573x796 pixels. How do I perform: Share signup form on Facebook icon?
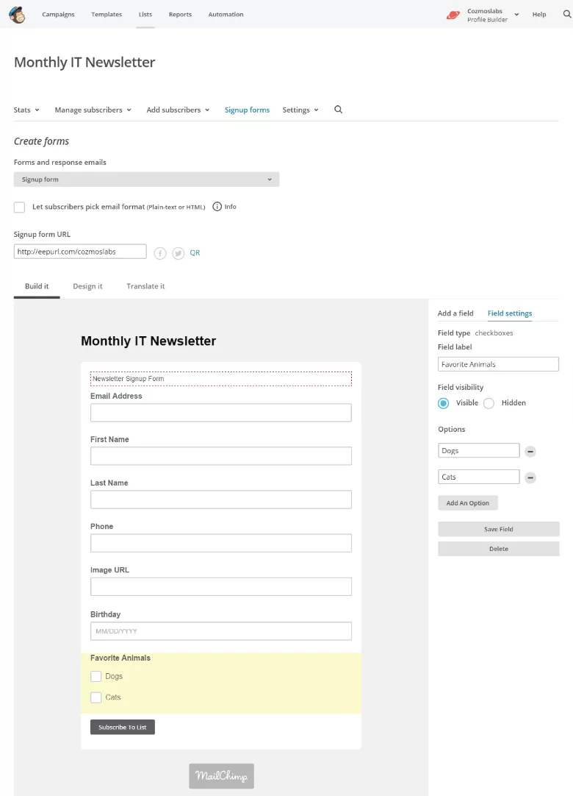pyautogui.click(x=159, y=253)
